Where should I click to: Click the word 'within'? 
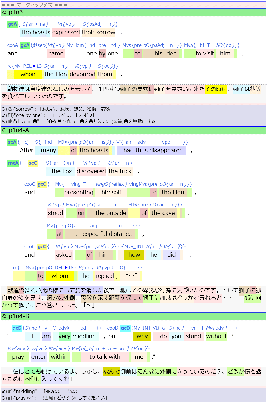[59, 357]
